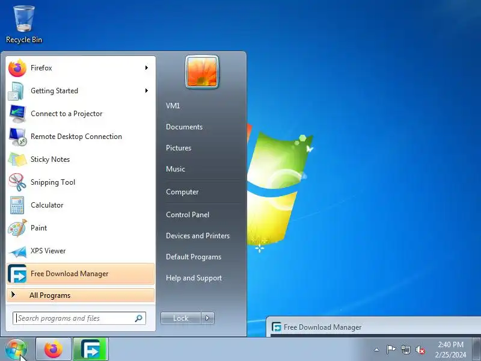Click the Sticky Notes icon
481x361 pixels.
[17, 159]
